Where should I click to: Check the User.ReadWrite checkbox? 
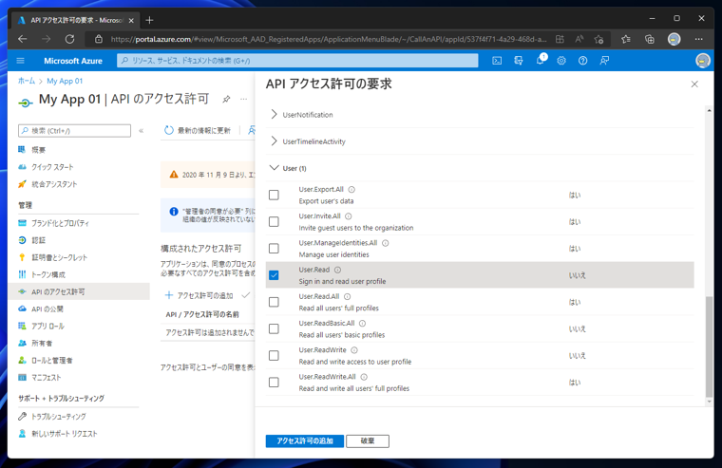click(274, 355)
